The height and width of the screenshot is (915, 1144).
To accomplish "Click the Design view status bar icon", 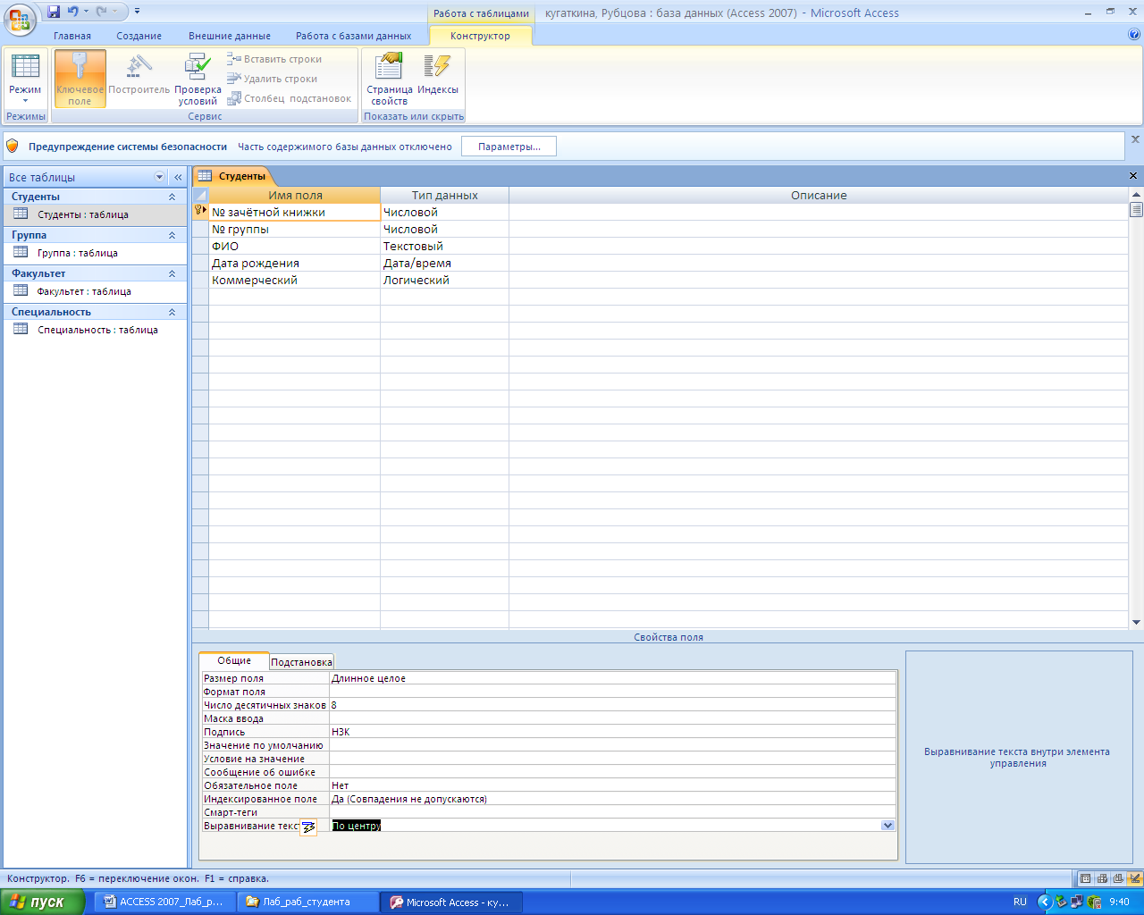I will pyautogui.click(x=1135, y=879).
